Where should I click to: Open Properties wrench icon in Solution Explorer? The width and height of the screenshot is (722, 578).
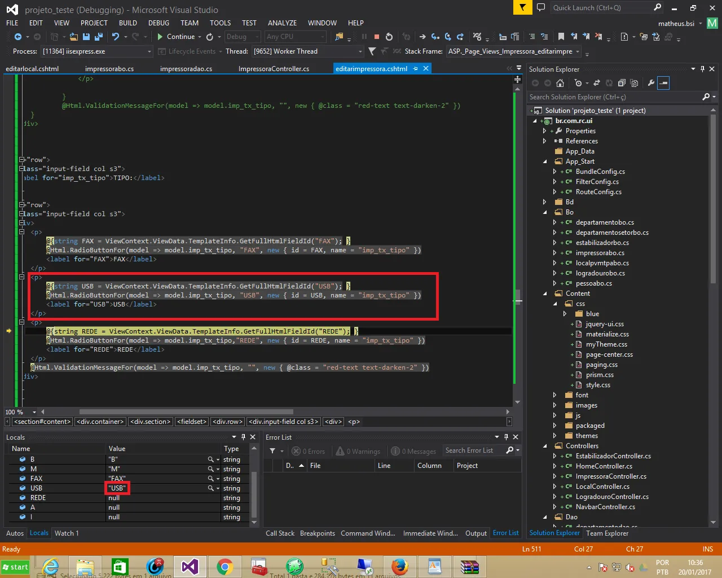point(651,83)
